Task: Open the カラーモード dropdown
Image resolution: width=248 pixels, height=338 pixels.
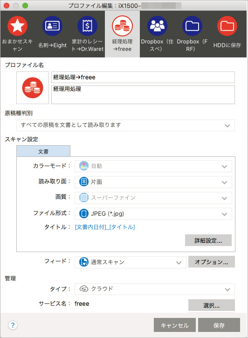Action: point(153,166)
